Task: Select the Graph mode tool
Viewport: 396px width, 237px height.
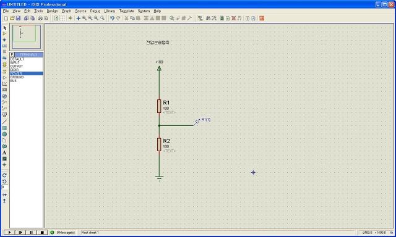Action: point(4,84)
